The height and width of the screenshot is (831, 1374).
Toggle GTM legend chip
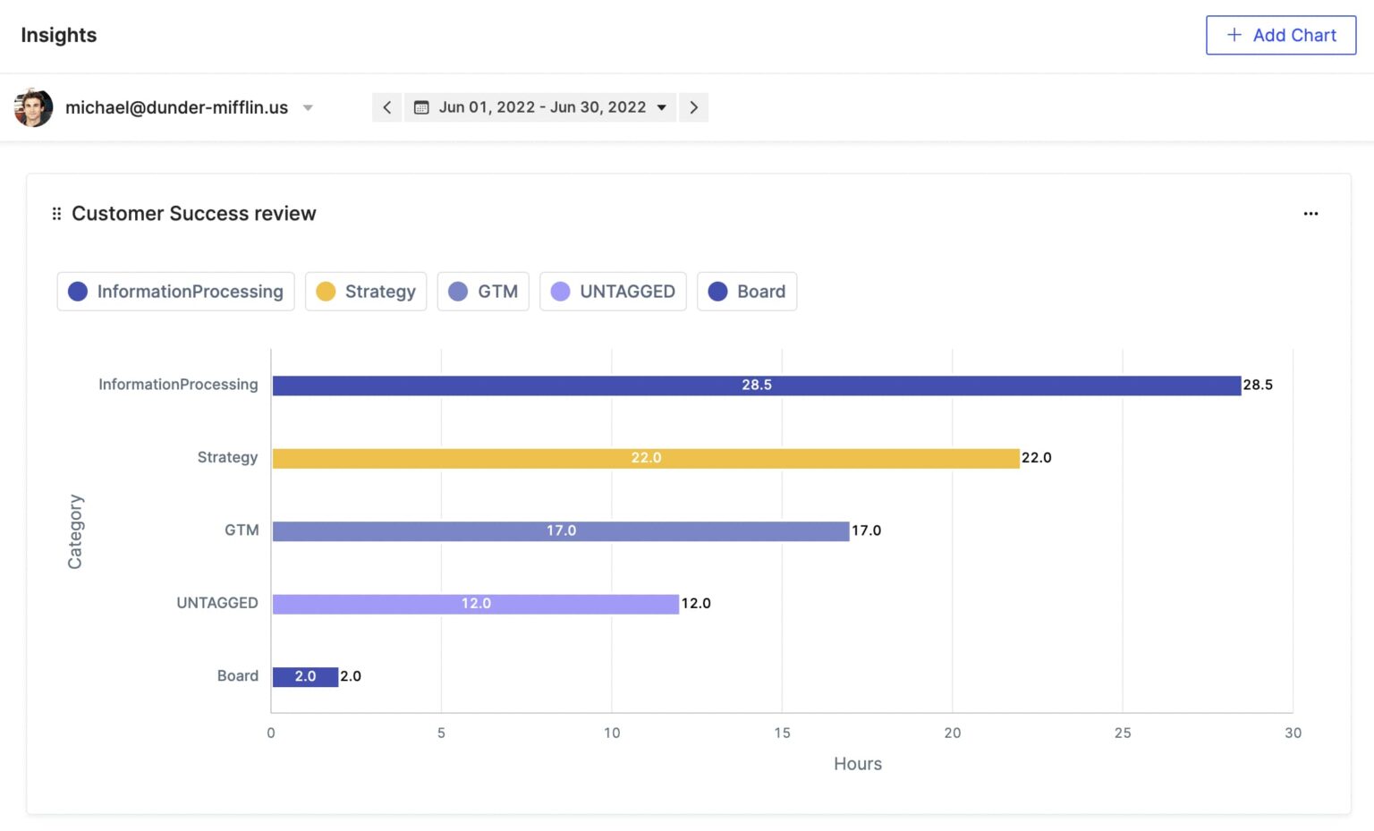(x=483, y=292)
